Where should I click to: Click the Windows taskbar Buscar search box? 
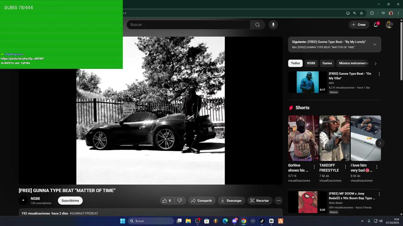click(151, 221)
